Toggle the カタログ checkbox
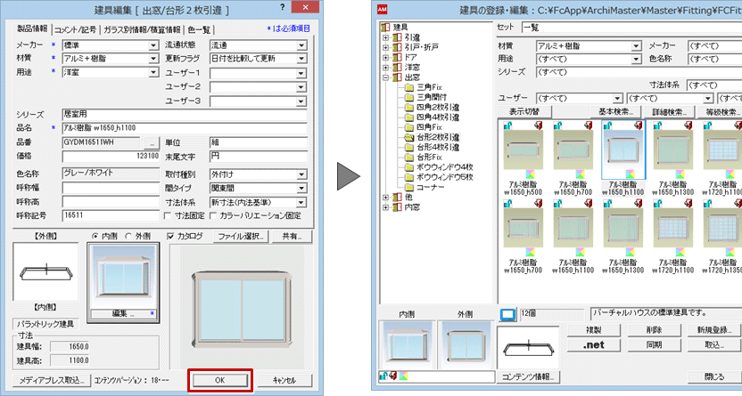This screenshot has width=742, height=396. (x=170, y=236)
